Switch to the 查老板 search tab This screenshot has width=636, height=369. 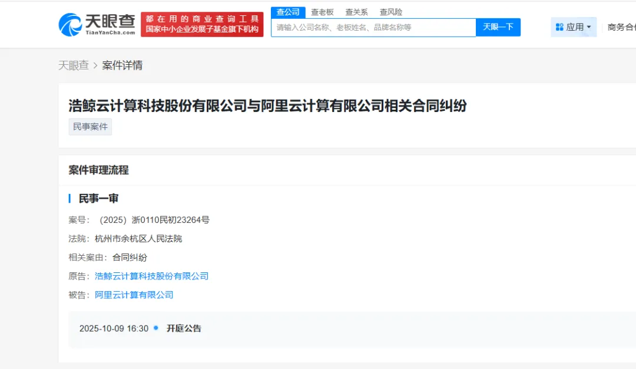(322, 12)
